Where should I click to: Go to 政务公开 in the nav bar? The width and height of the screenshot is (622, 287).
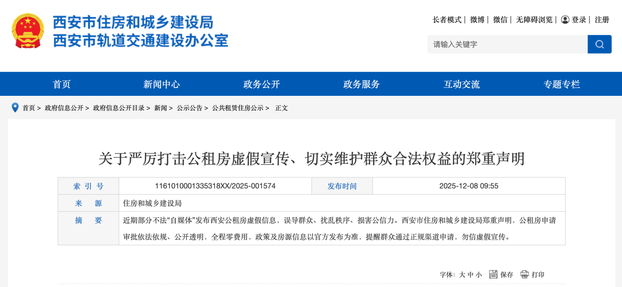262,84
